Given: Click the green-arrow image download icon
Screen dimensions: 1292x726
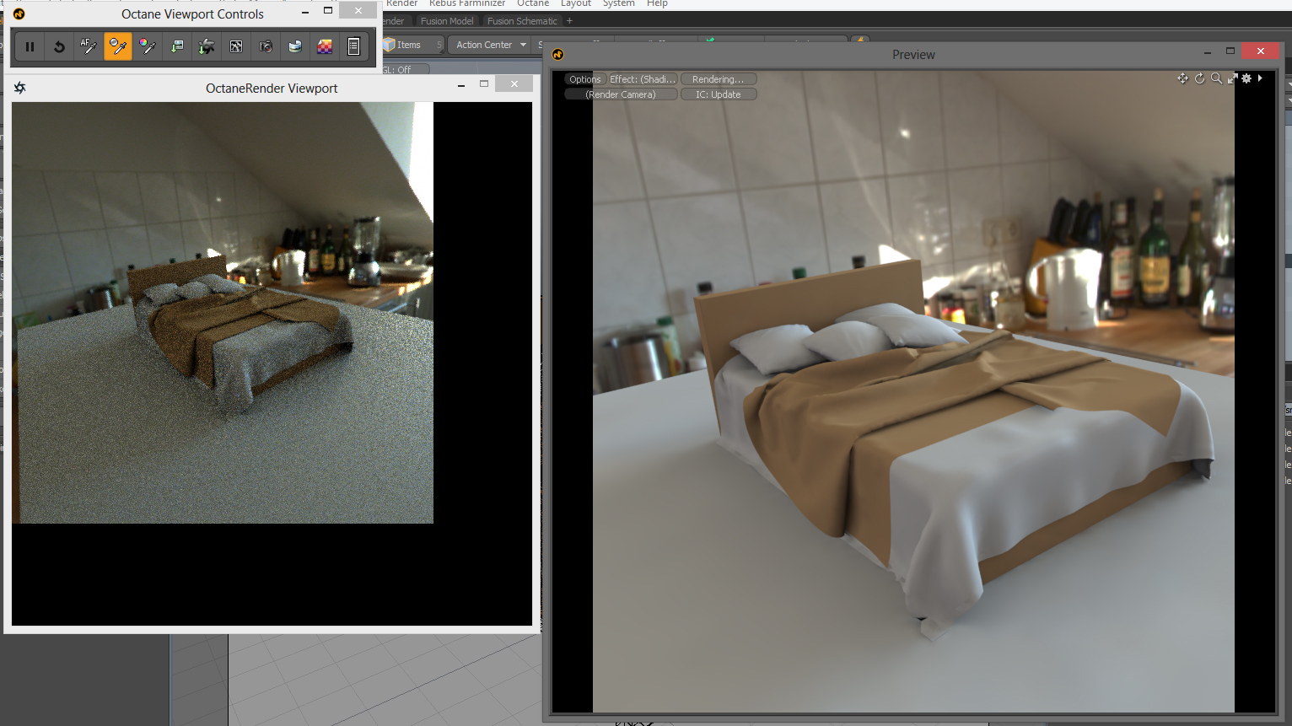Looking at the screenshot, I should click(177, 47).
